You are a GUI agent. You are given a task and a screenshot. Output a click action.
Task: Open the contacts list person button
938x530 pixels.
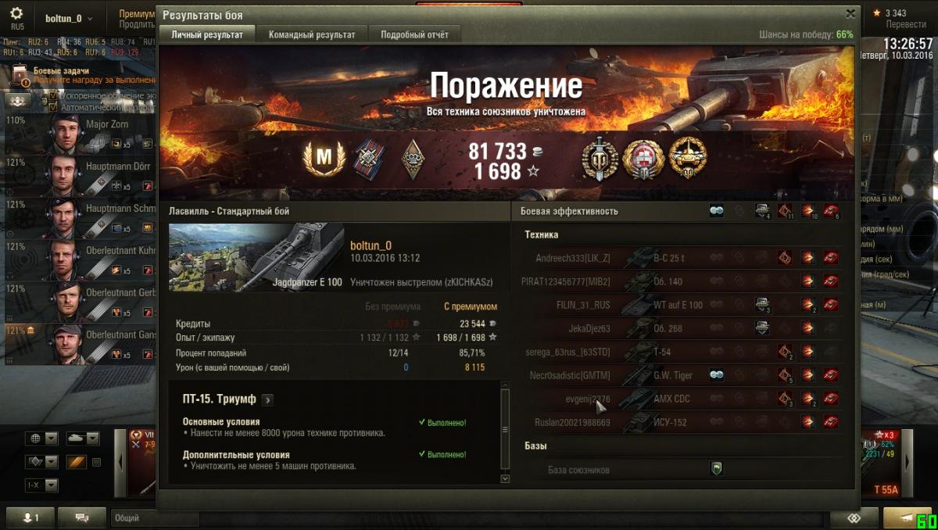(x=29, y=517)
